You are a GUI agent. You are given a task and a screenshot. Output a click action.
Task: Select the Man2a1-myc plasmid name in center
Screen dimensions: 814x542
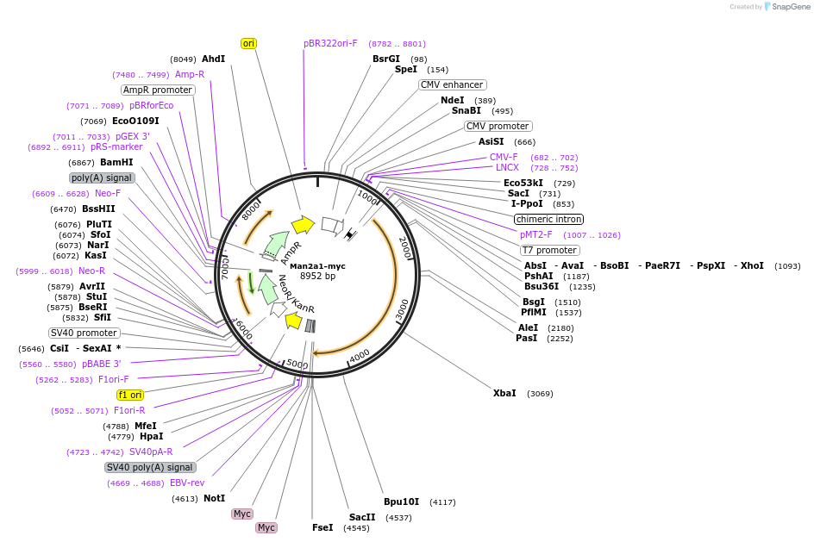pyautogui.click(x=317, y=266)
